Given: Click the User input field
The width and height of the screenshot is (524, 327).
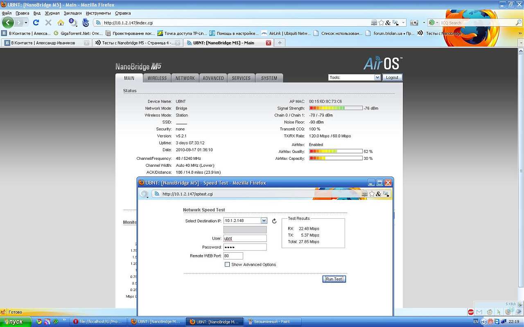Looking at the screenshot, I should pyautogui.click(x=245, y=238).
